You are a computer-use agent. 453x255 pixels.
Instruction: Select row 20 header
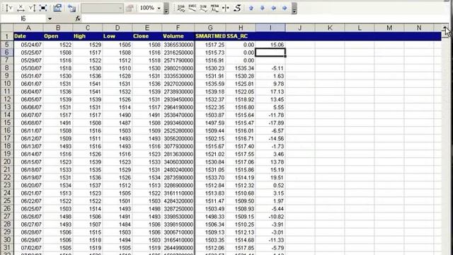pyautogui.click(x=7, y=162)
